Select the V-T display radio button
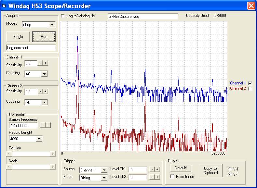The width and height of the screenshot is (257, 188). tap(230, 169)
